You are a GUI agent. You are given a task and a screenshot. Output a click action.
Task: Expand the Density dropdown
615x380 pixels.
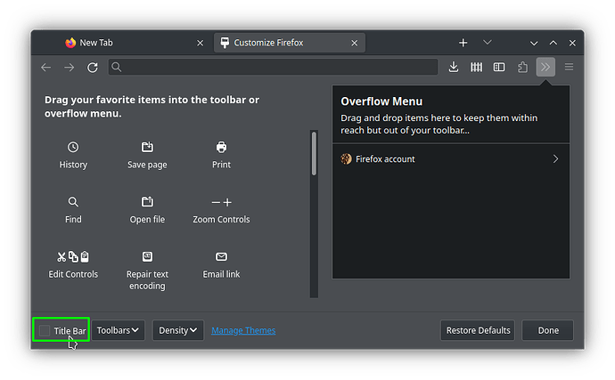tap(177, 330)
